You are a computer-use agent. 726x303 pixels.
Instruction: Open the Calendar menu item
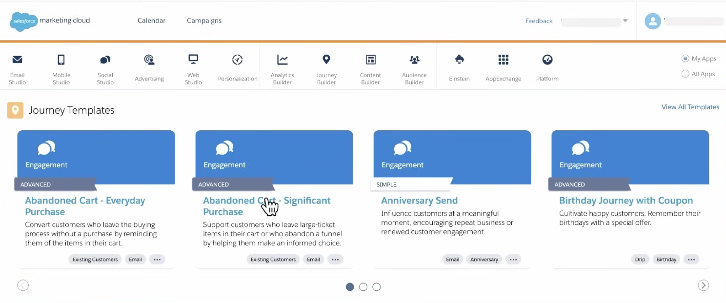[x=151, y=20]
